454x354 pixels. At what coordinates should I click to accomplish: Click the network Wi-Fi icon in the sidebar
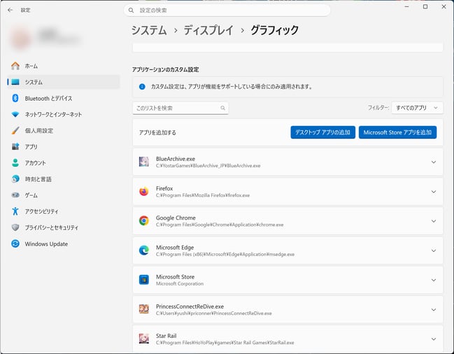[15, 114]
